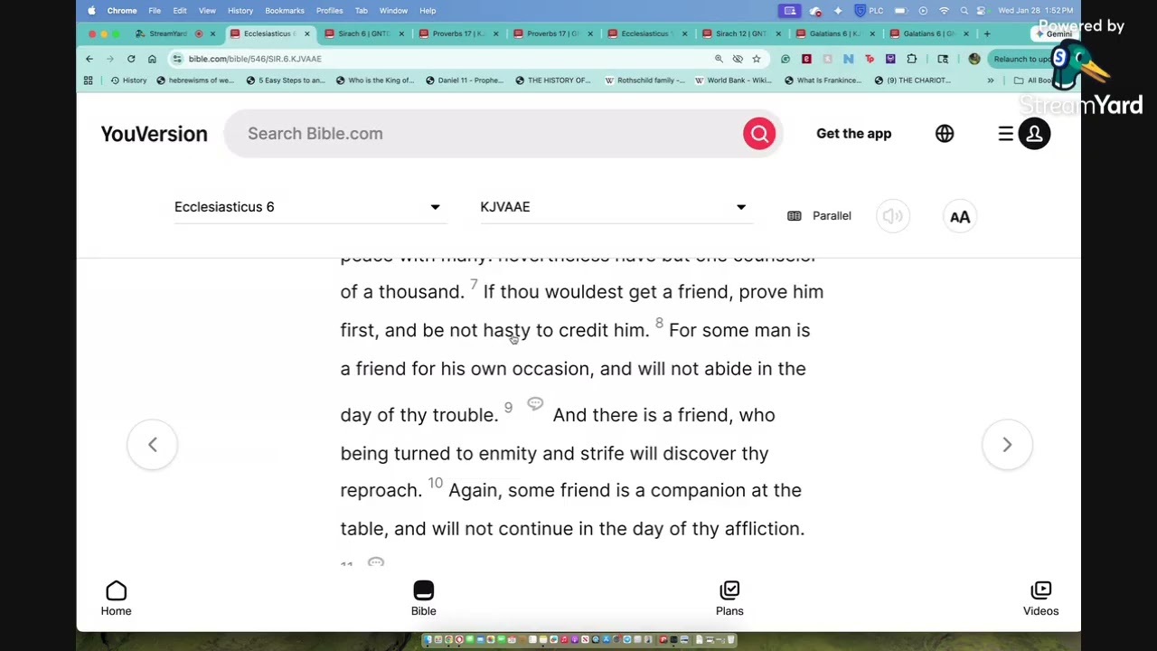Bookmark this page with star icon
1157x651 pixels.
coord(757,59)
